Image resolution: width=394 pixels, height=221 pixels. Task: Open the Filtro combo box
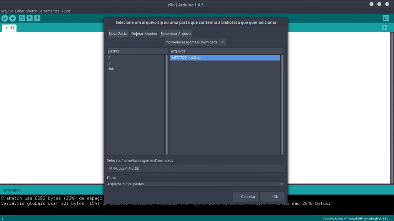click(195, 184)
